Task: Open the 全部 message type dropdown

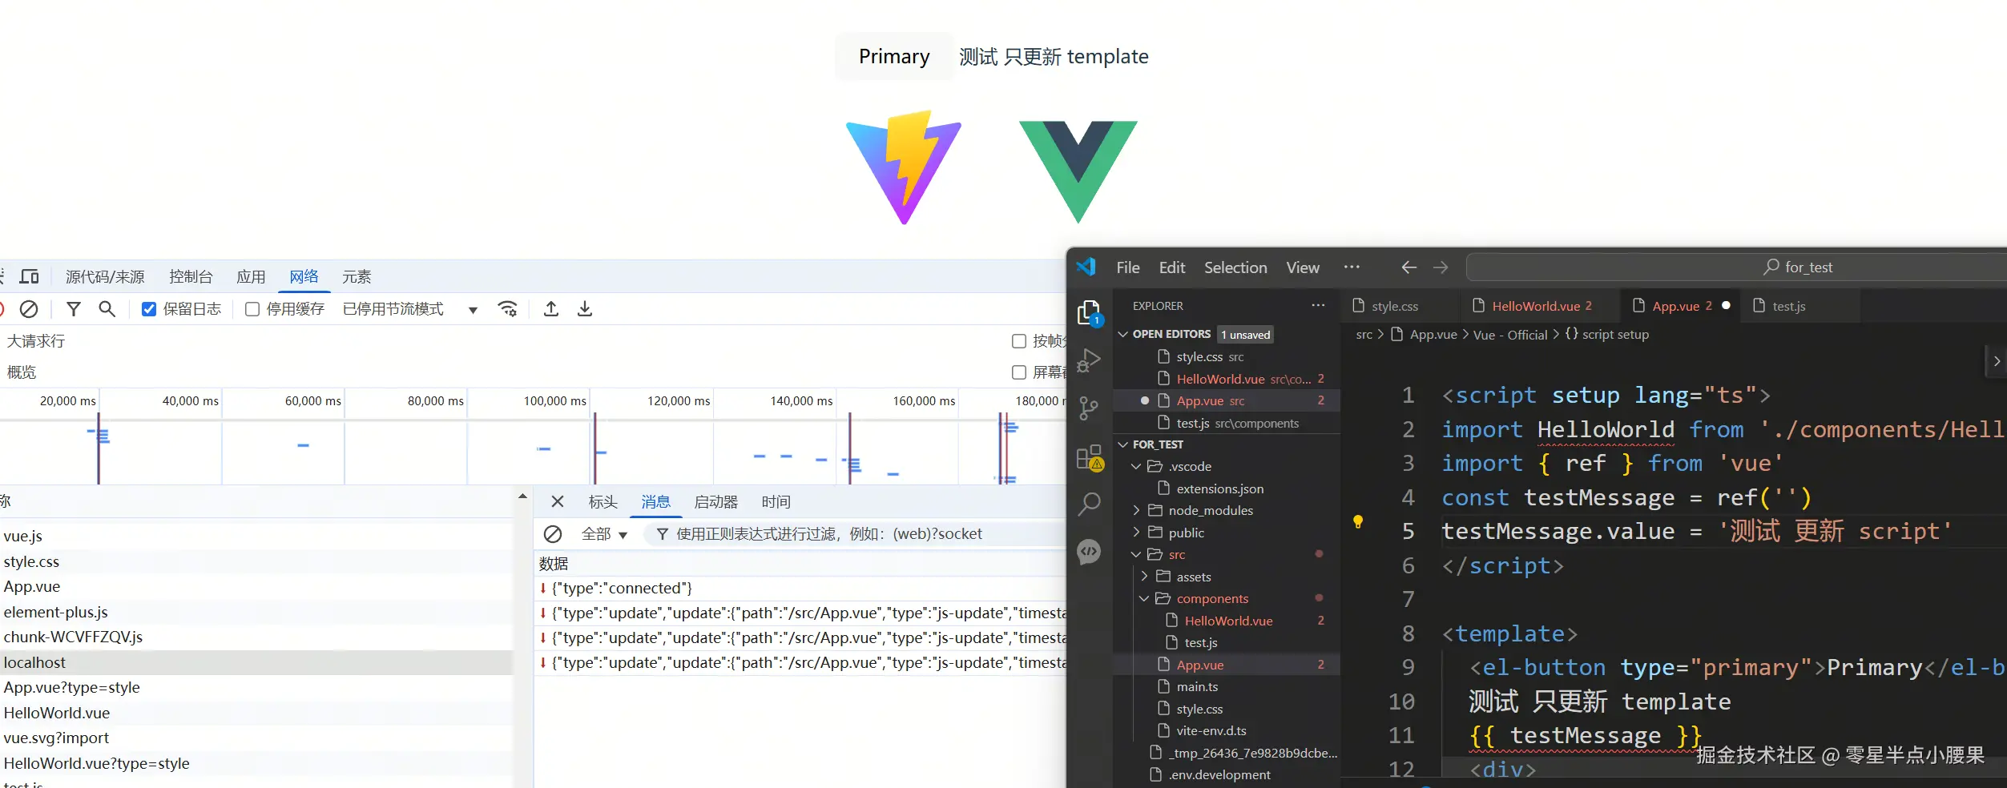Action: point(604,534)
